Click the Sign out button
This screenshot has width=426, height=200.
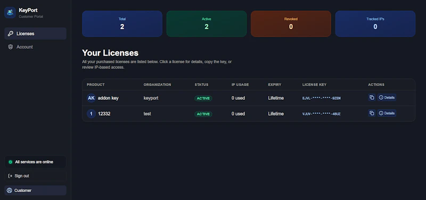(x=35, y=176)
